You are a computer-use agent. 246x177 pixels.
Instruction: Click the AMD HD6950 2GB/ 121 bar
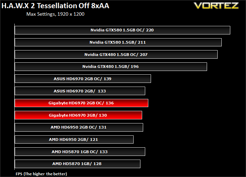click(74, 139)
